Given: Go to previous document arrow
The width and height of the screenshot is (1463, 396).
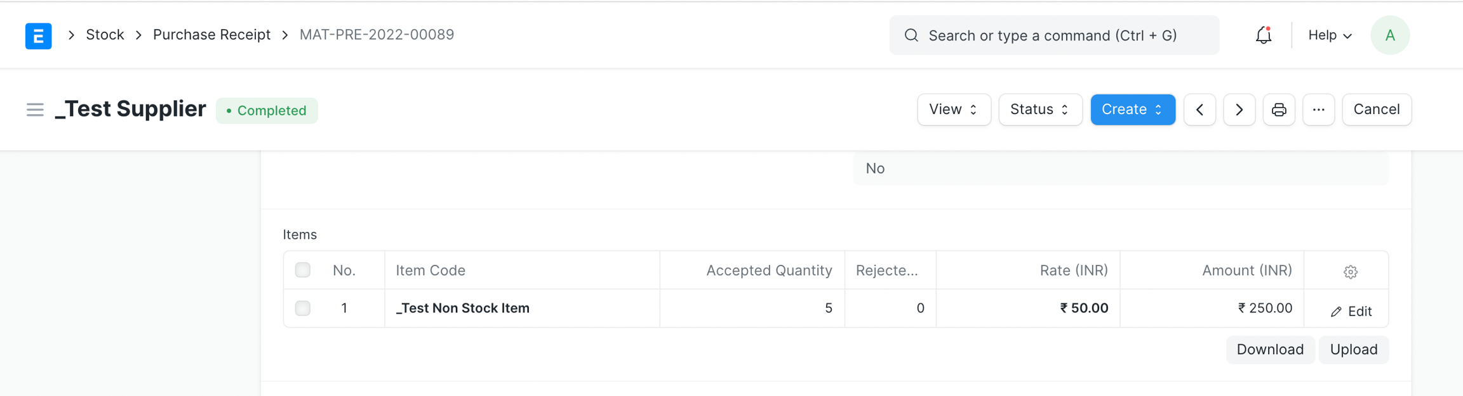Looking at the screenshot, I should (x=1199, y=110).
